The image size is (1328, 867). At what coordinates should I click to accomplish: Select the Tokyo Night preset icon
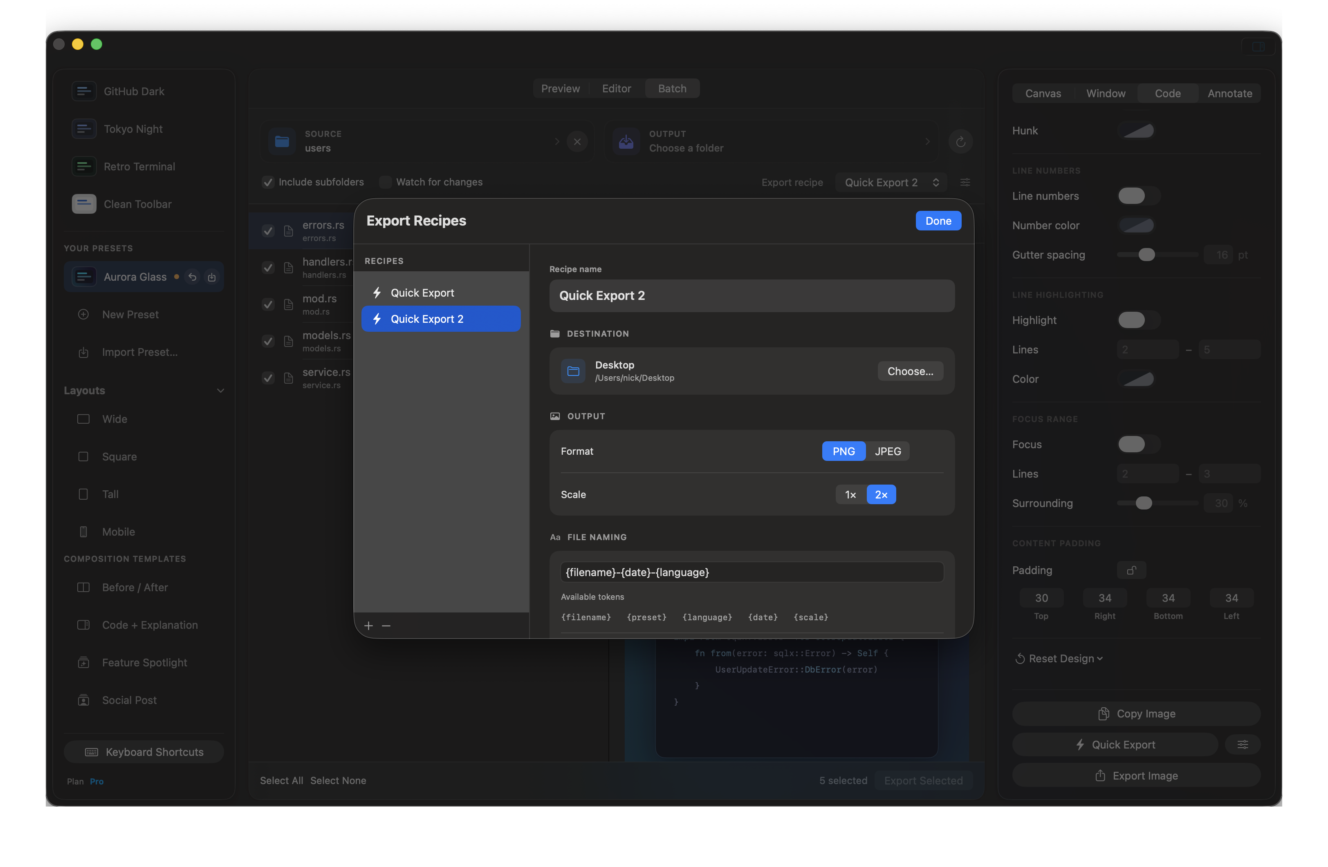tap(84, 129)
